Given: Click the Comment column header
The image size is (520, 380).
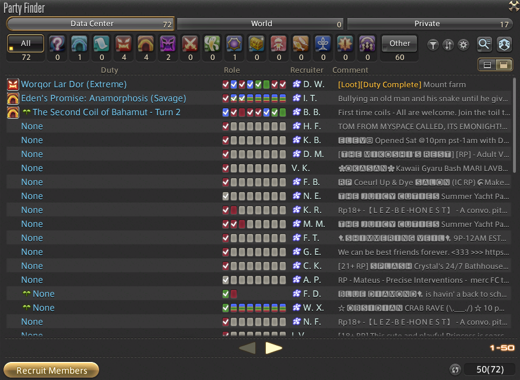Looking at the screenshot, I should 350,70.
